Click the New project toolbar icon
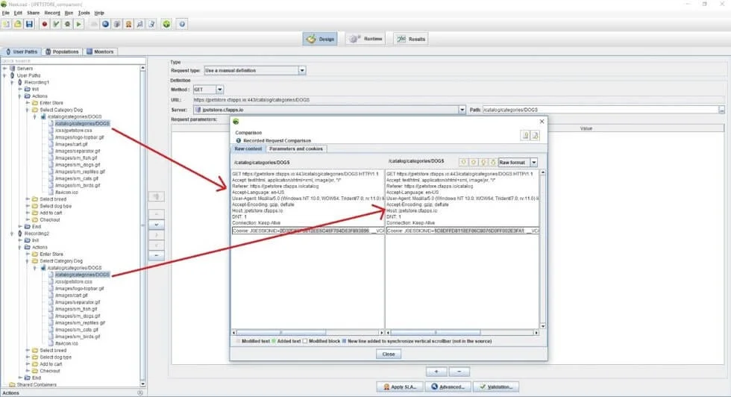 7,25
